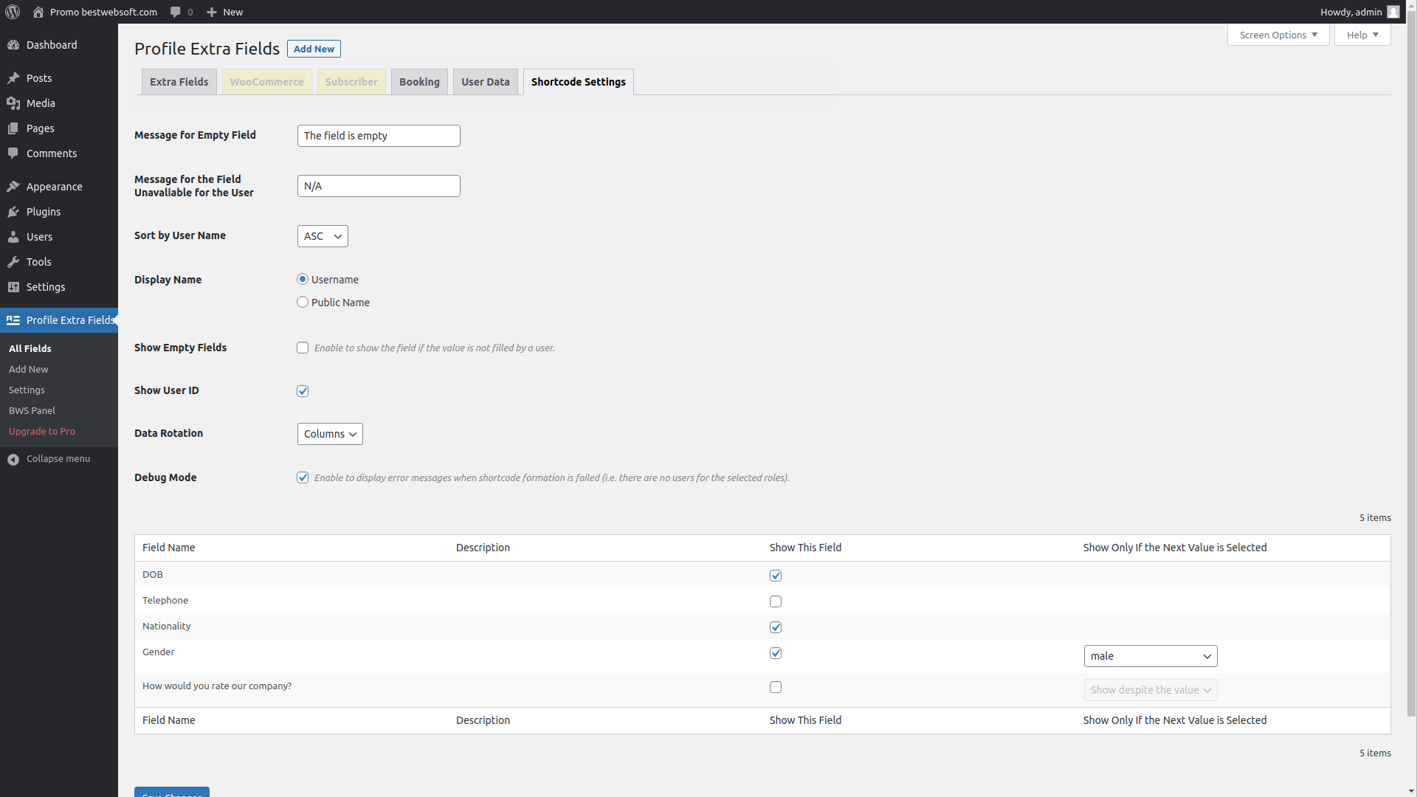This screenshot has width=1417, height=797.
Task: Open the WordPress logo menu
Action: (x=12, y=12)
